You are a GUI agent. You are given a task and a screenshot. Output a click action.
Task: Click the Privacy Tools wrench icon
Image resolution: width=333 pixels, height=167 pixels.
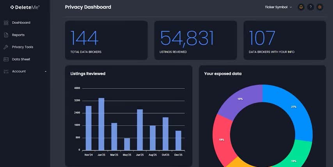(x=6, y=47)
